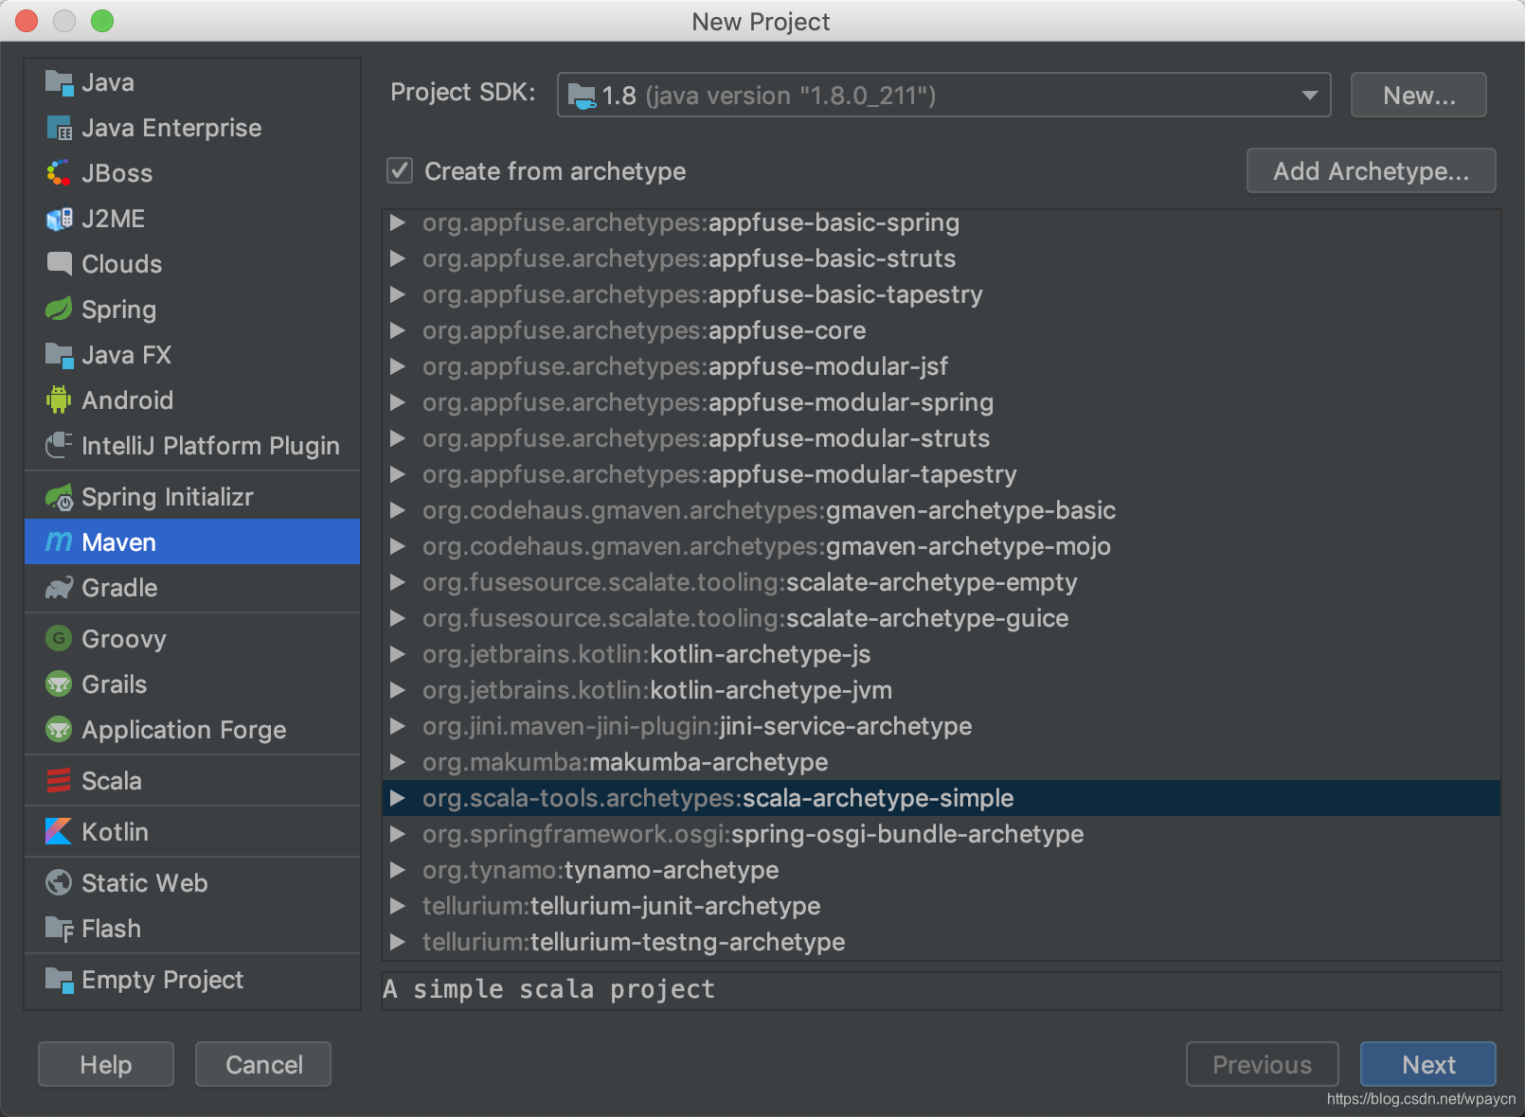Select the Static Web globe icon
The height and width of the screenshot is (1117, 1525).
coord(59,883)
